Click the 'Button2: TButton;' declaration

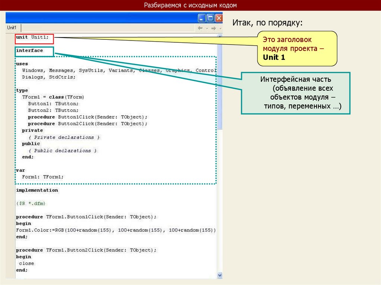pyautogui.click(x=53, y=110)
